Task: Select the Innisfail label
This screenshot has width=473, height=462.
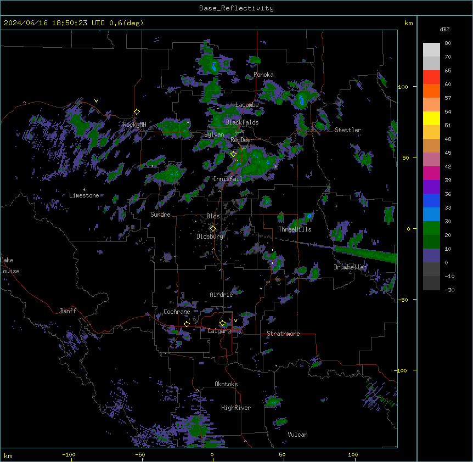Action: point(228,178)
